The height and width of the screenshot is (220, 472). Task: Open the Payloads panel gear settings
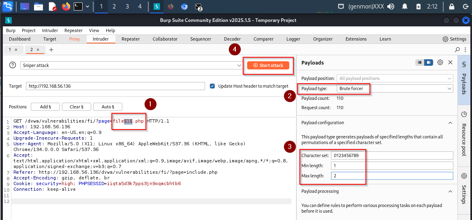point(440,63)
